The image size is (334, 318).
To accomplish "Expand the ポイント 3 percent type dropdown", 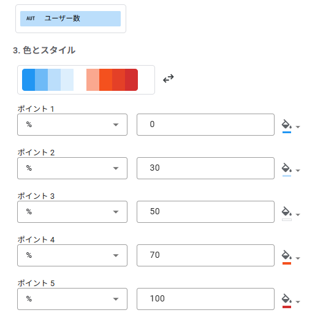I will click(72, 212).
